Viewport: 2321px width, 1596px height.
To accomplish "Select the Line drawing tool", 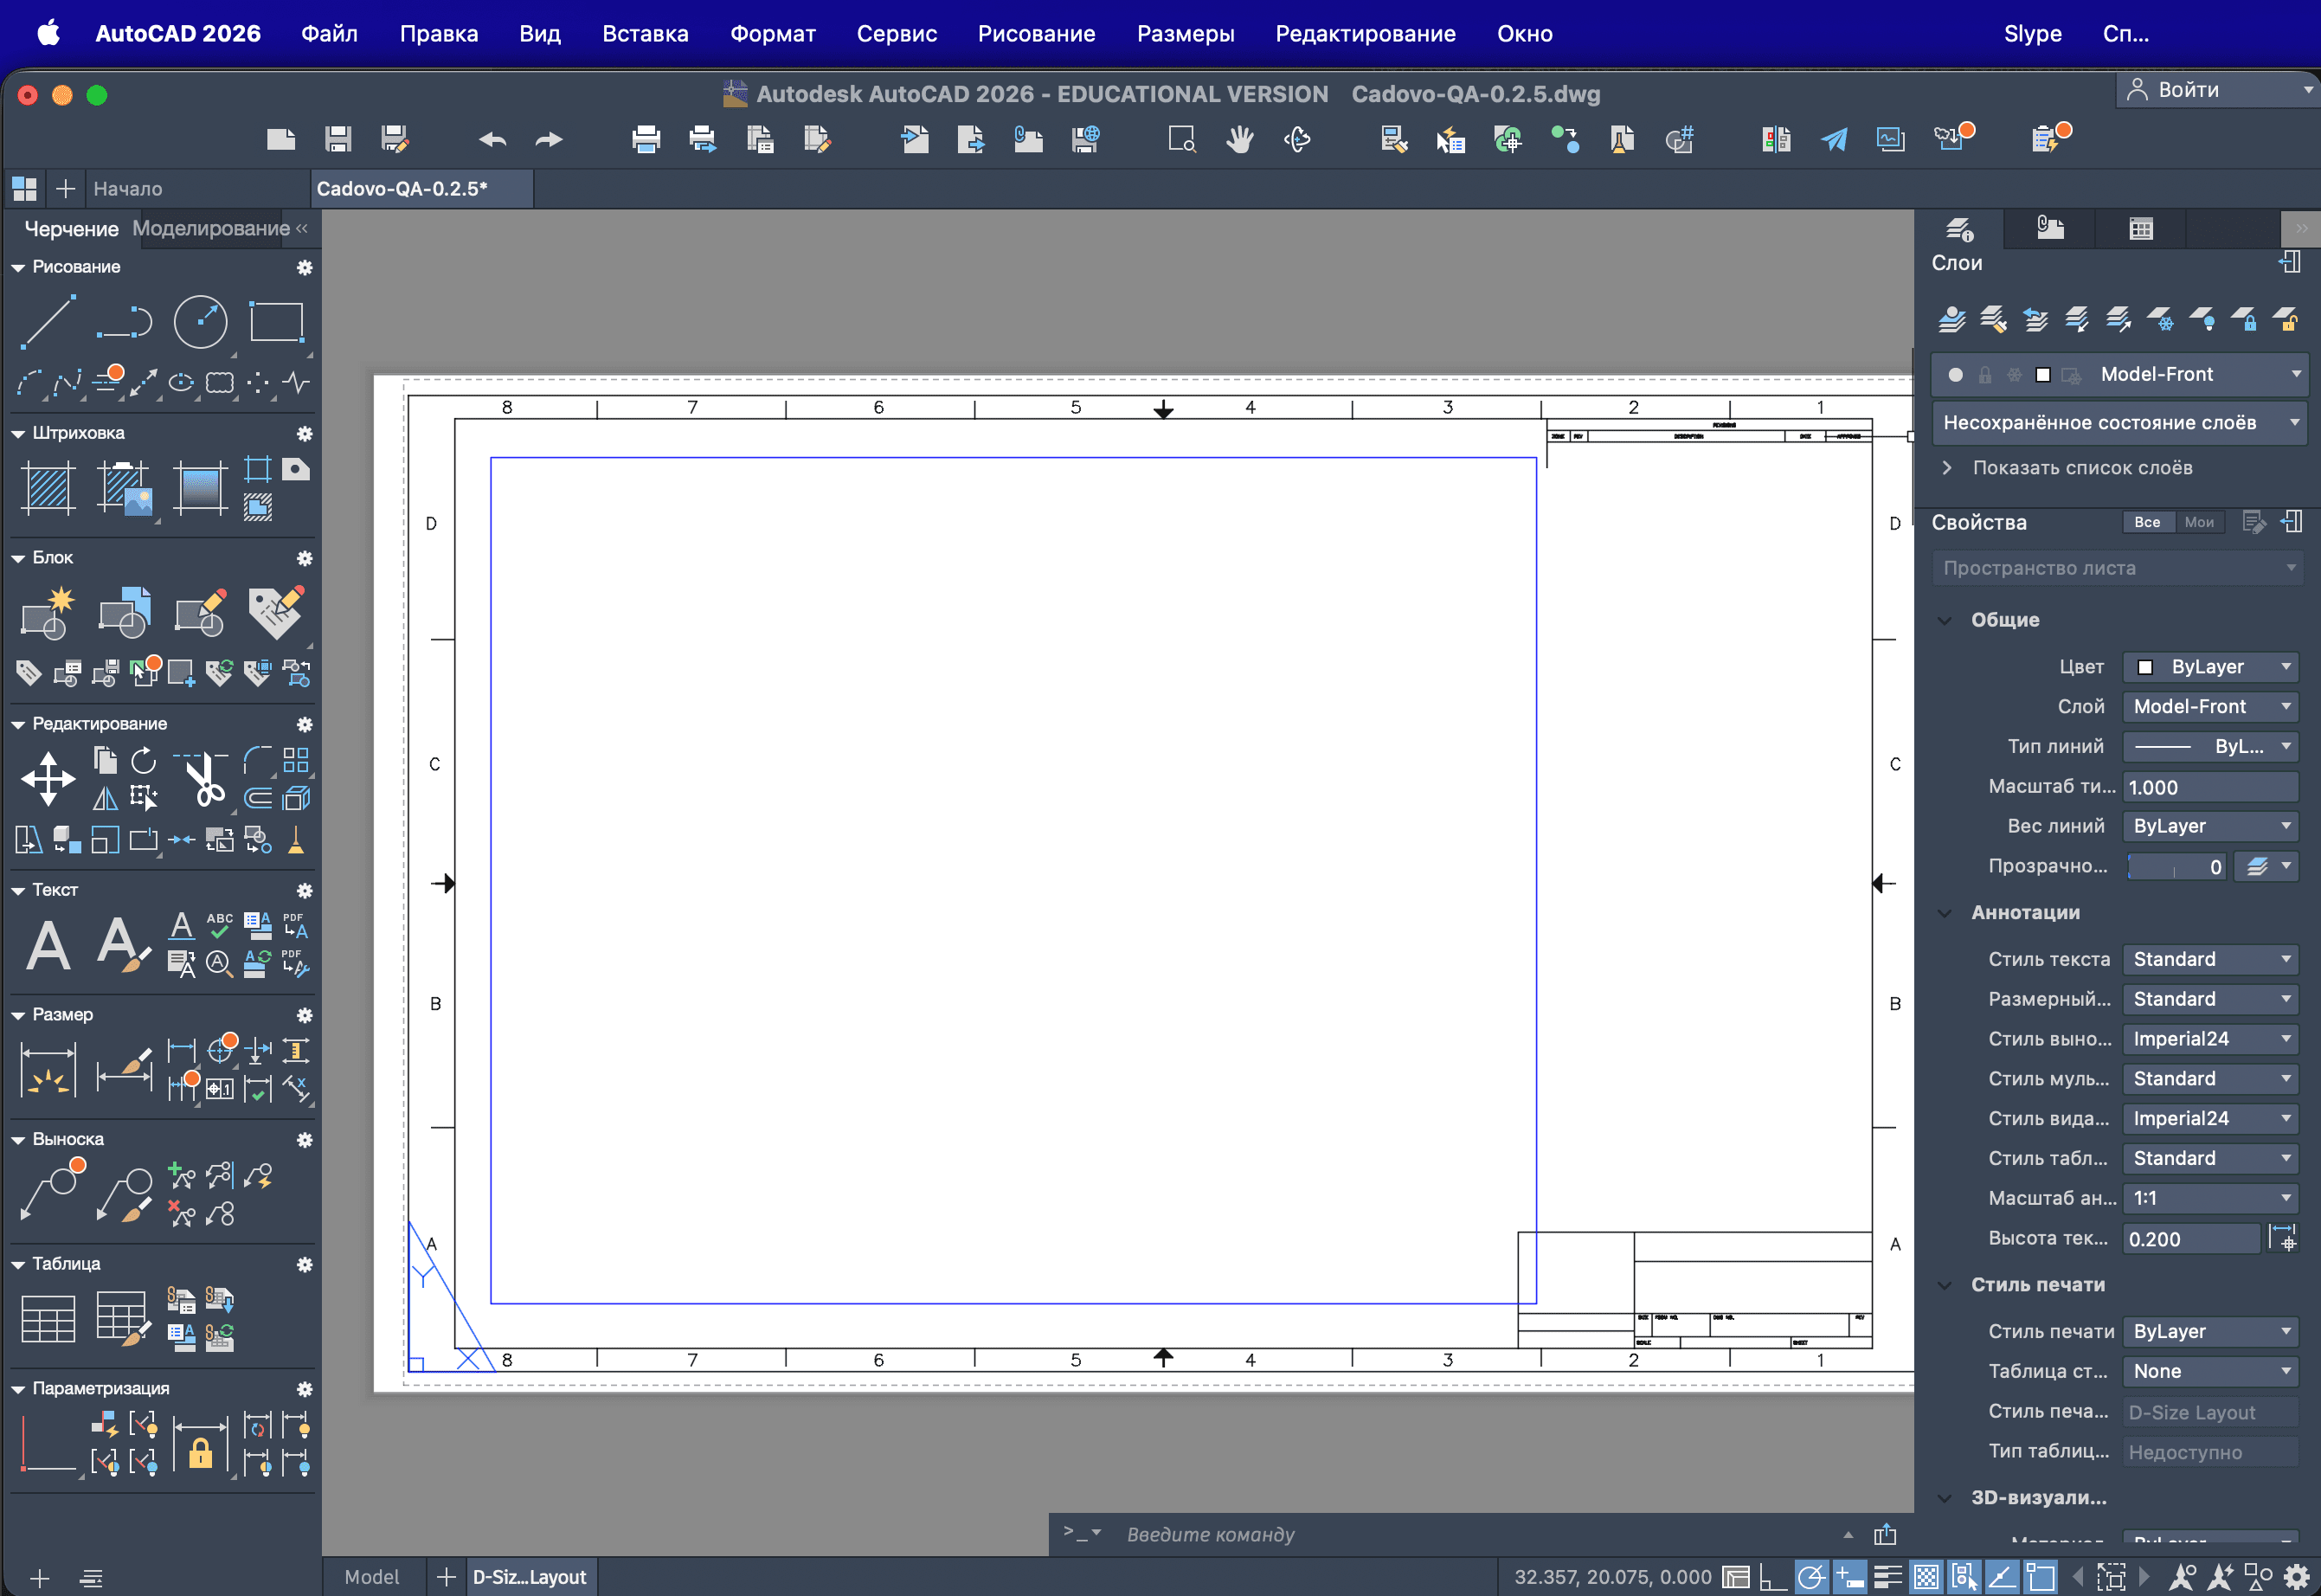I will pyautogui.click(x=48, y=321).
